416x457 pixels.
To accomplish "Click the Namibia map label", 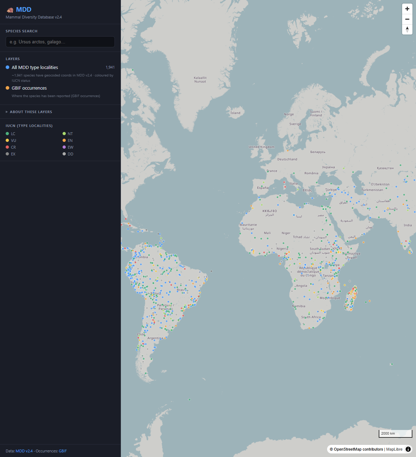I will point(299,306).
